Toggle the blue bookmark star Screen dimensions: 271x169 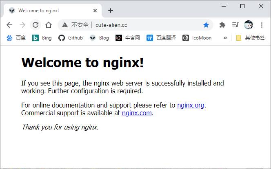tap(206, 25)
